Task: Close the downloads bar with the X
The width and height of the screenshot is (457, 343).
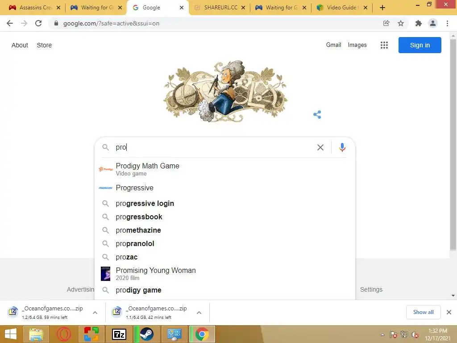Action: pos(449,312)
